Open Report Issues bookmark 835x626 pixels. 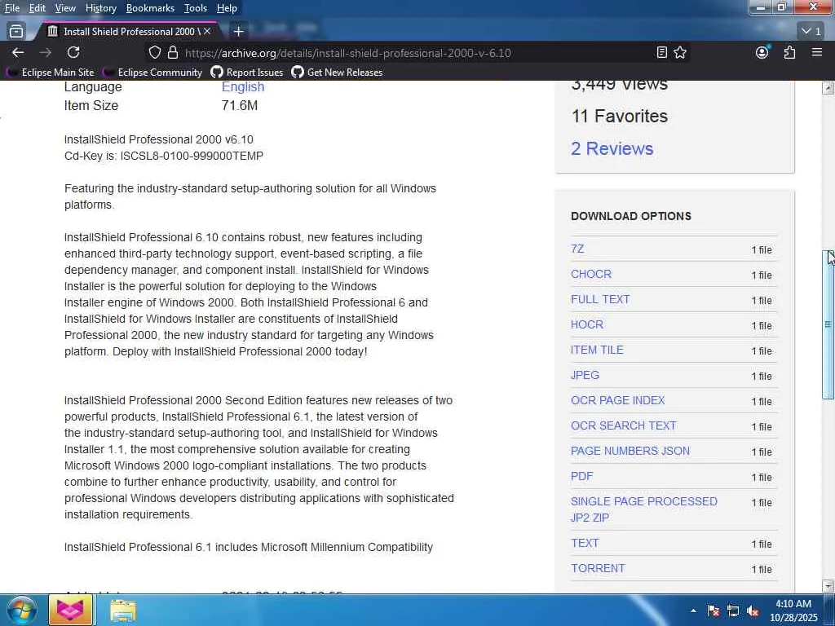tap(247, 73)
